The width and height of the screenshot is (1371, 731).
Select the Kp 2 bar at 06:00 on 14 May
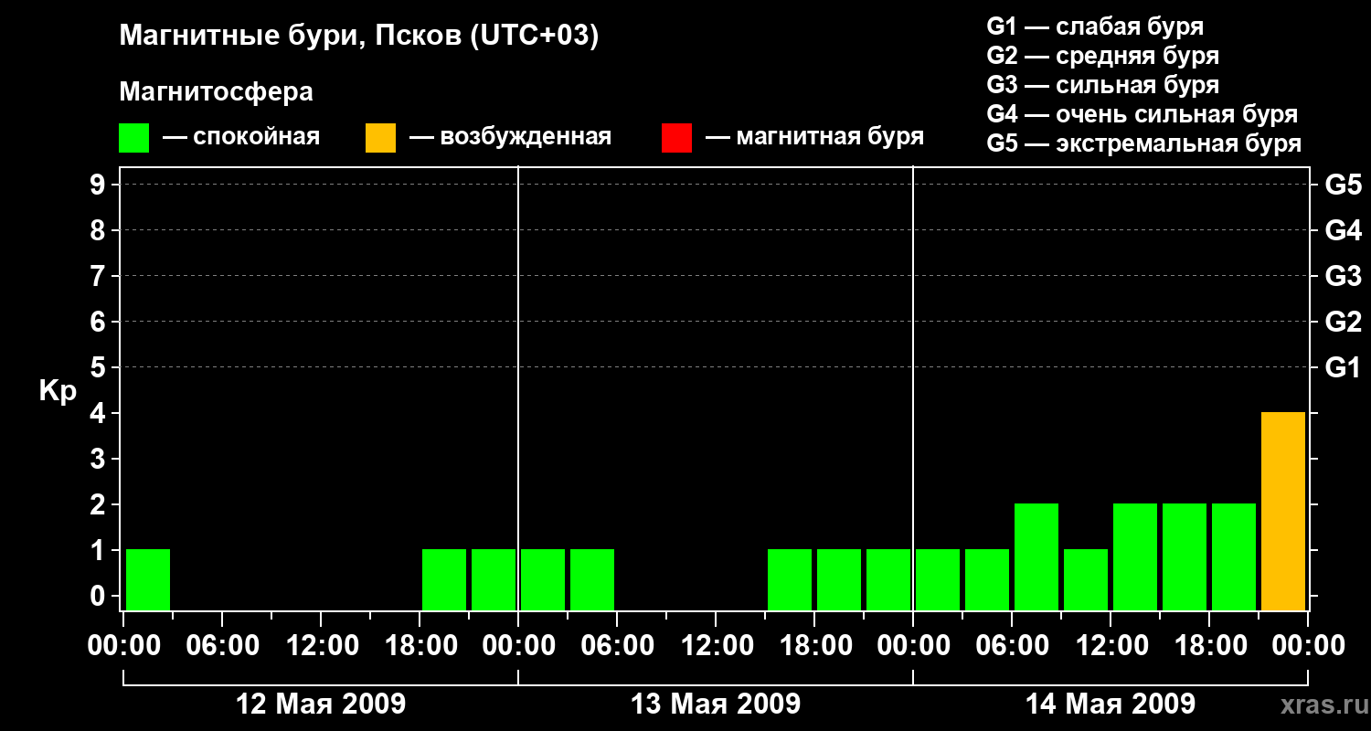1036,556
